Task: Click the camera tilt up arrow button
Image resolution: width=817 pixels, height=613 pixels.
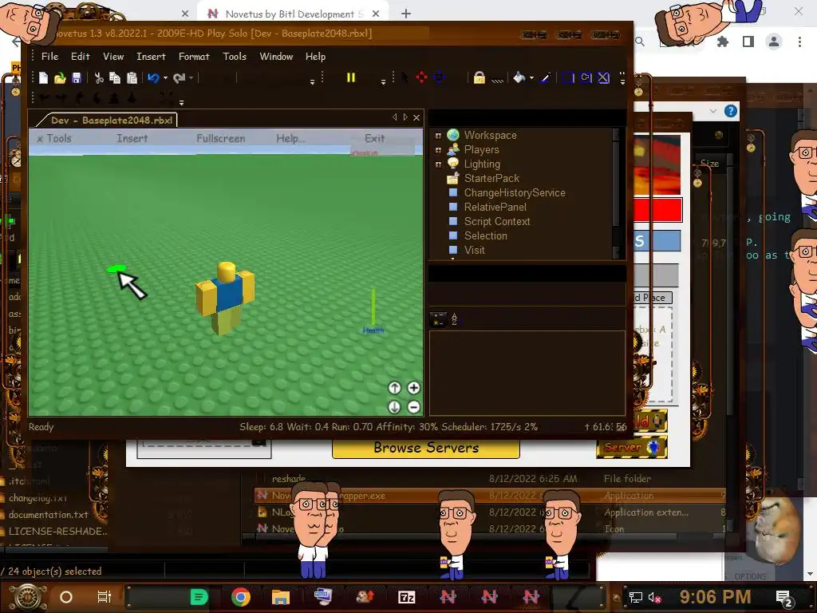Action: (394, 388)
